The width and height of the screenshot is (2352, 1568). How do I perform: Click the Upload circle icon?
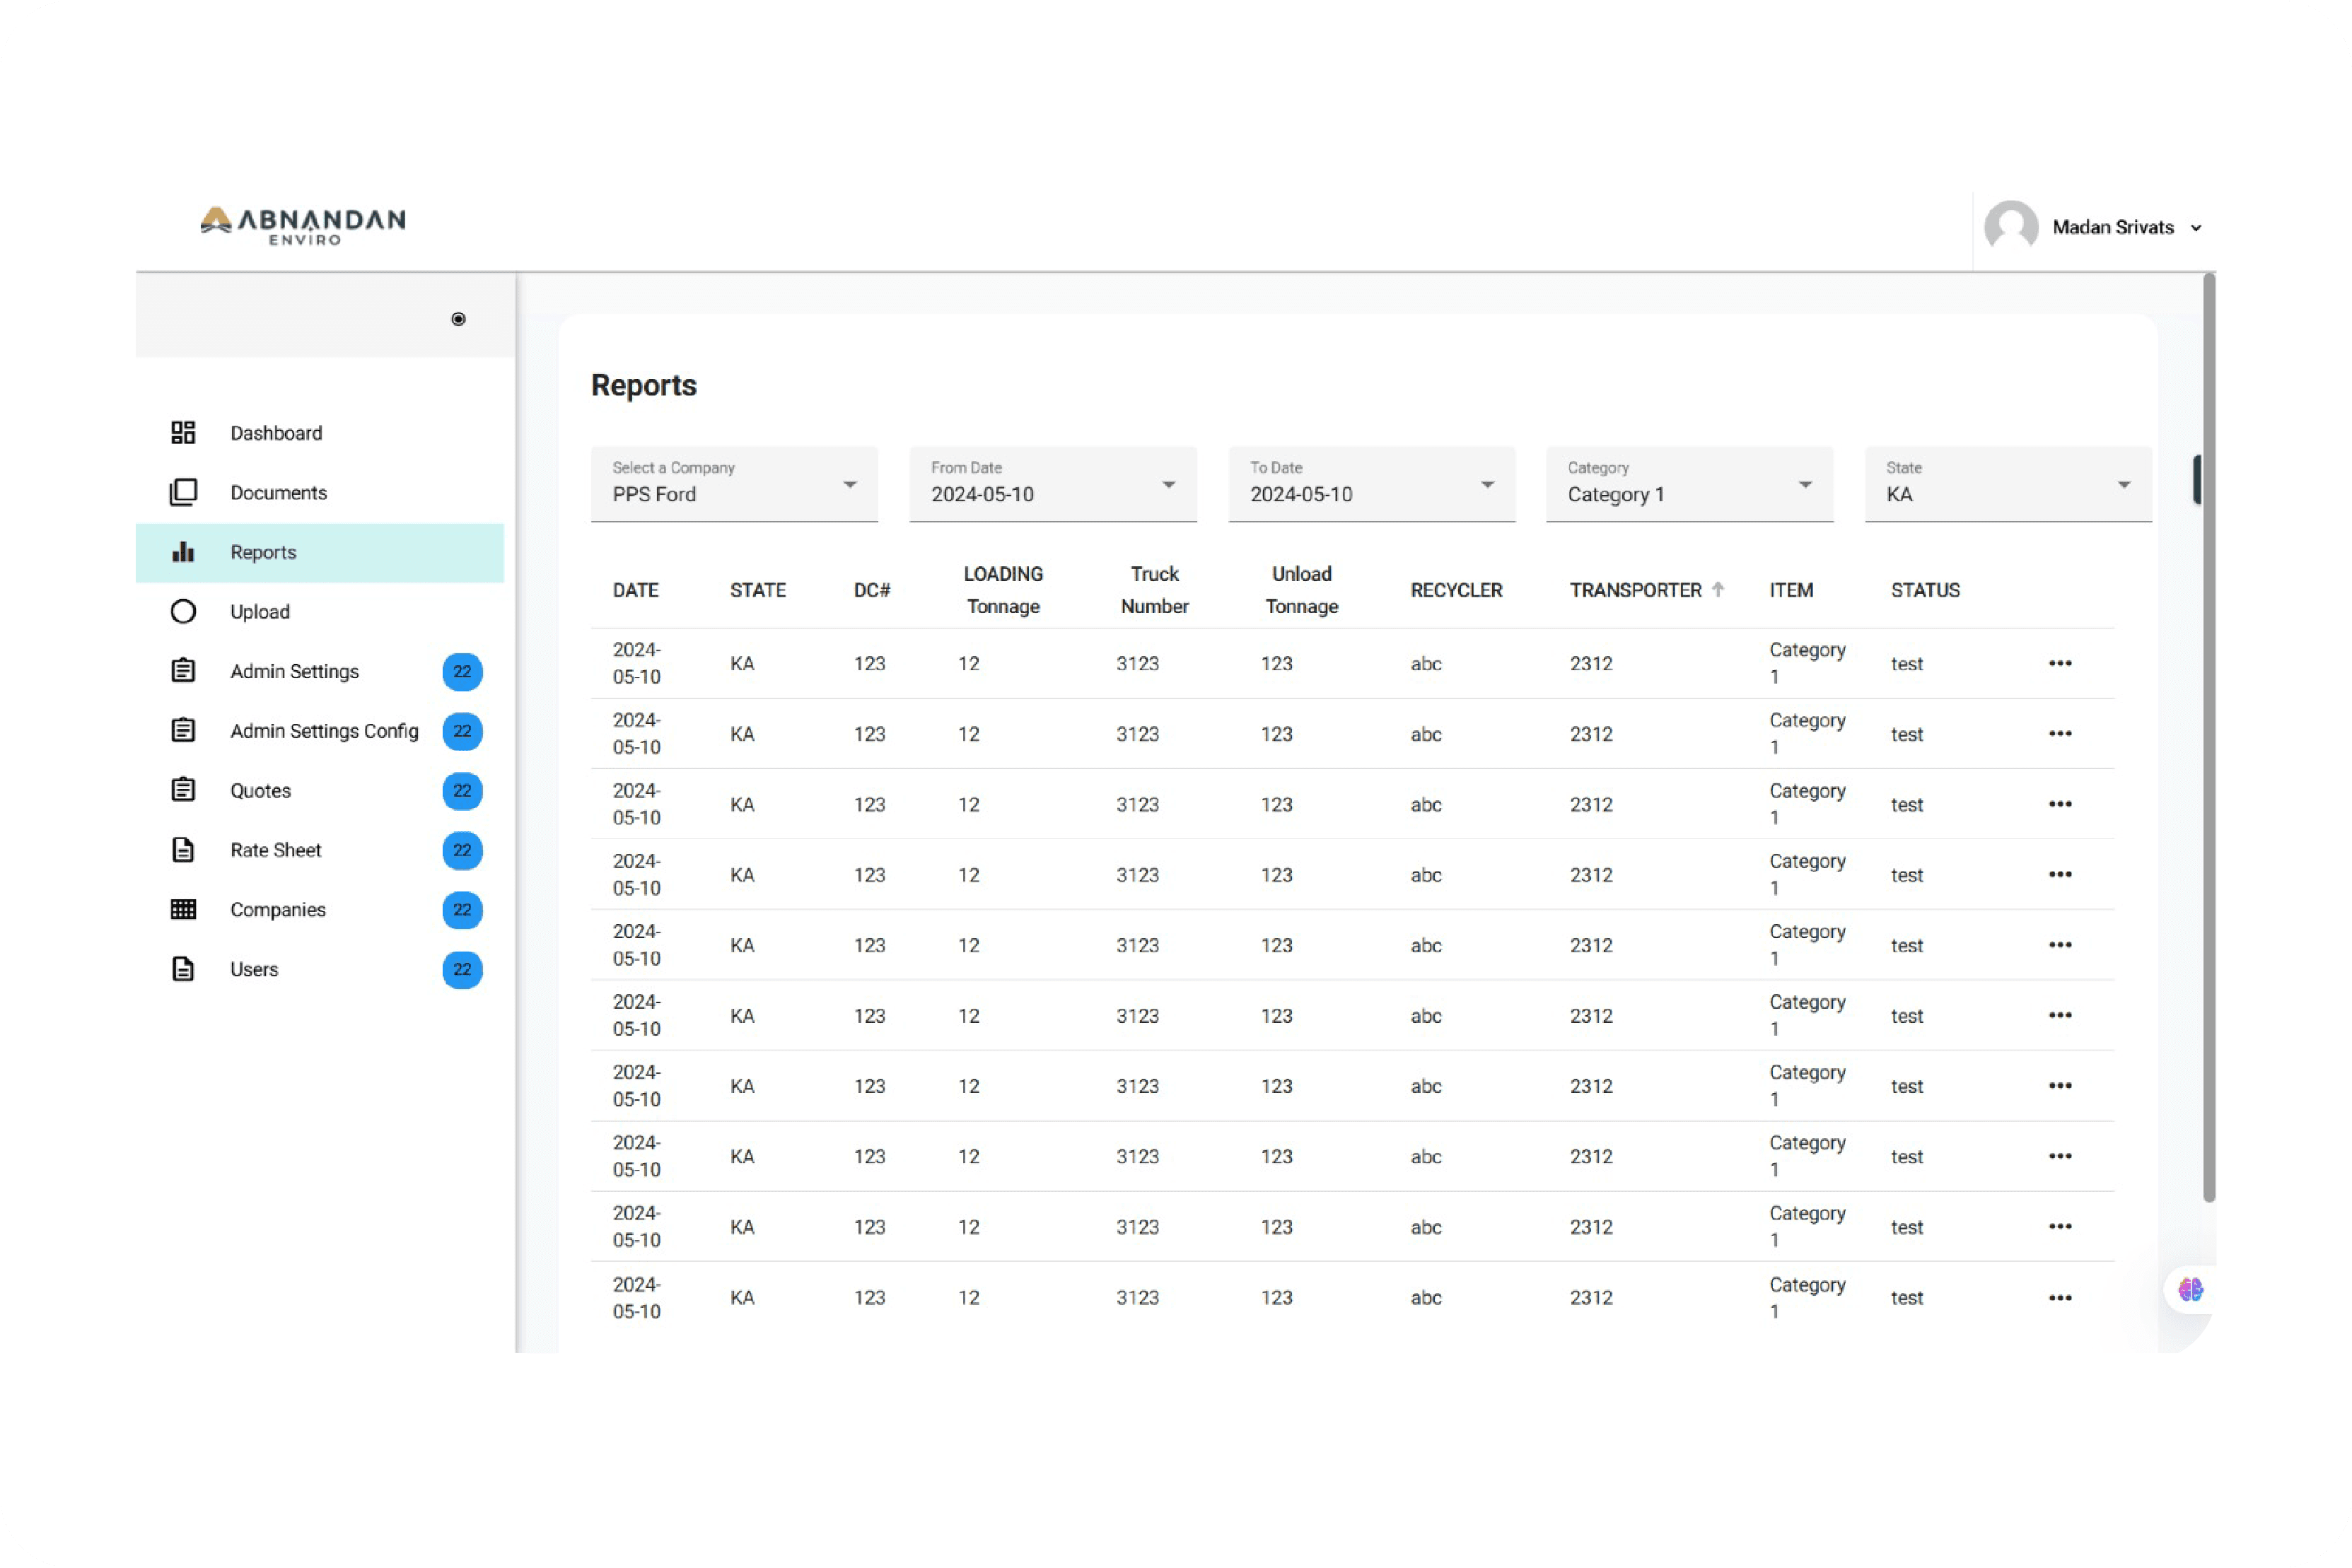point(183,611)
